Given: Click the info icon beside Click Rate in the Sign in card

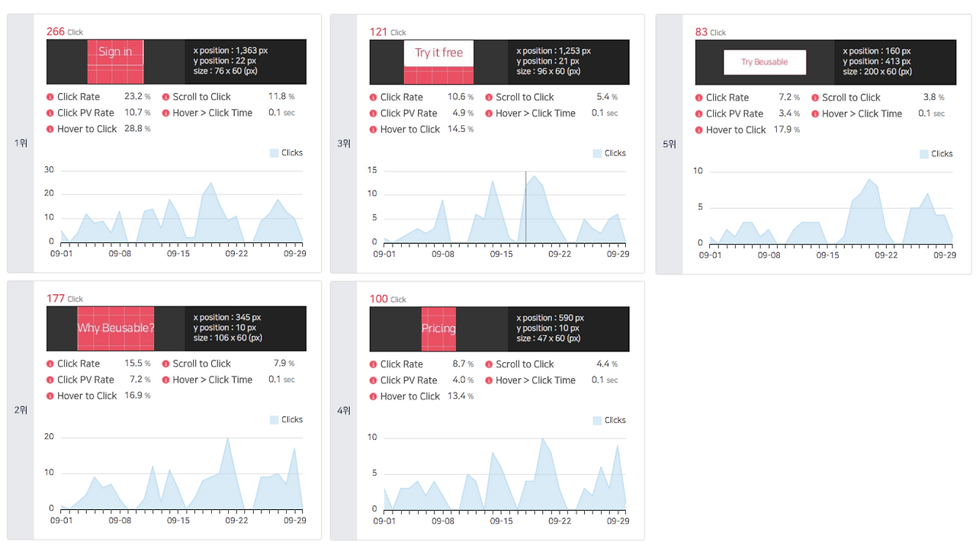Looking at the screenshot, I should click(x=50, y=97).
